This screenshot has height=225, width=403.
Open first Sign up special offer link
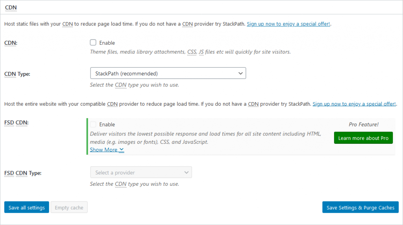(288, 24)
